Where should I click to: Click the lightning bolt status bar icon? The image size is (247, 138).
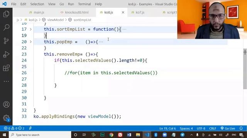coord(30,128)
